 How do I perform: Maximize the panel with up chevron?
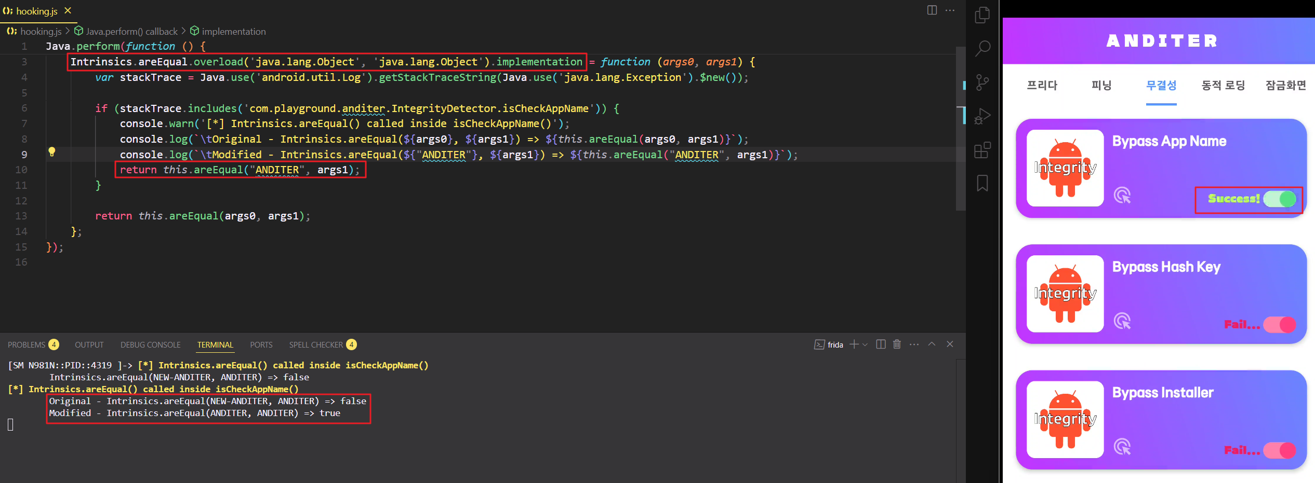point(932,344)
